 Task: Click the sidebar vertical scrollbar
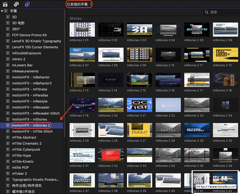65,73
